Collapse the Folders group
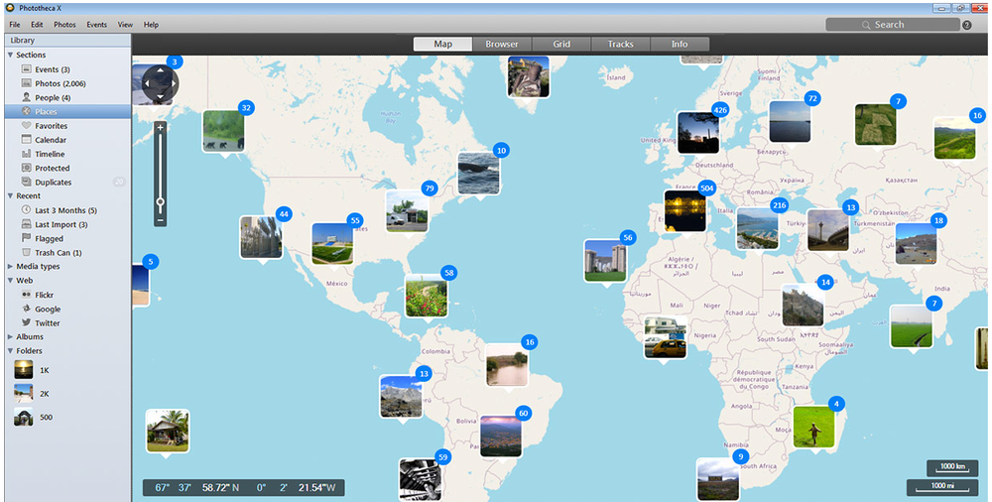This screenshot has width=992, height=502. [x=10, y=350]
